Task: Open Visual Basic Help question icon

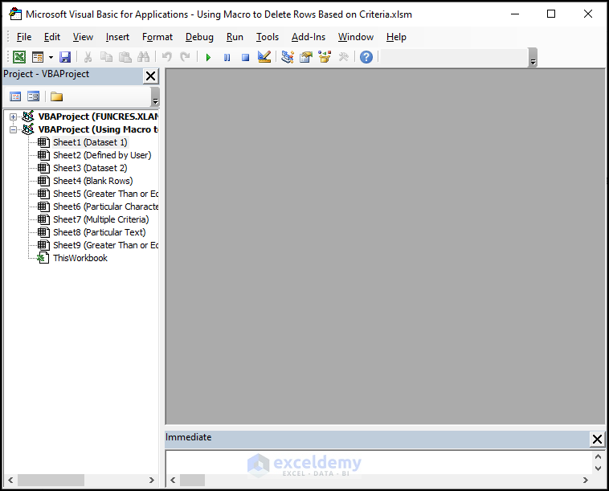Action: point(366,57)
